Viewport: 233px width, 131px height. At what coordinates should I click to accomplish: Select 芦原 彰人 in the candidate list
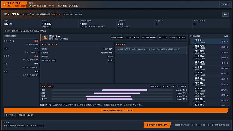(209, 101)
